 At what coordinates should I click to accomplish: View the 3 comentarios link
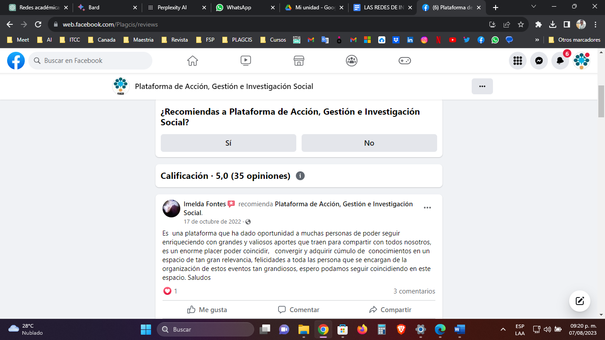(x=414, y=291)
